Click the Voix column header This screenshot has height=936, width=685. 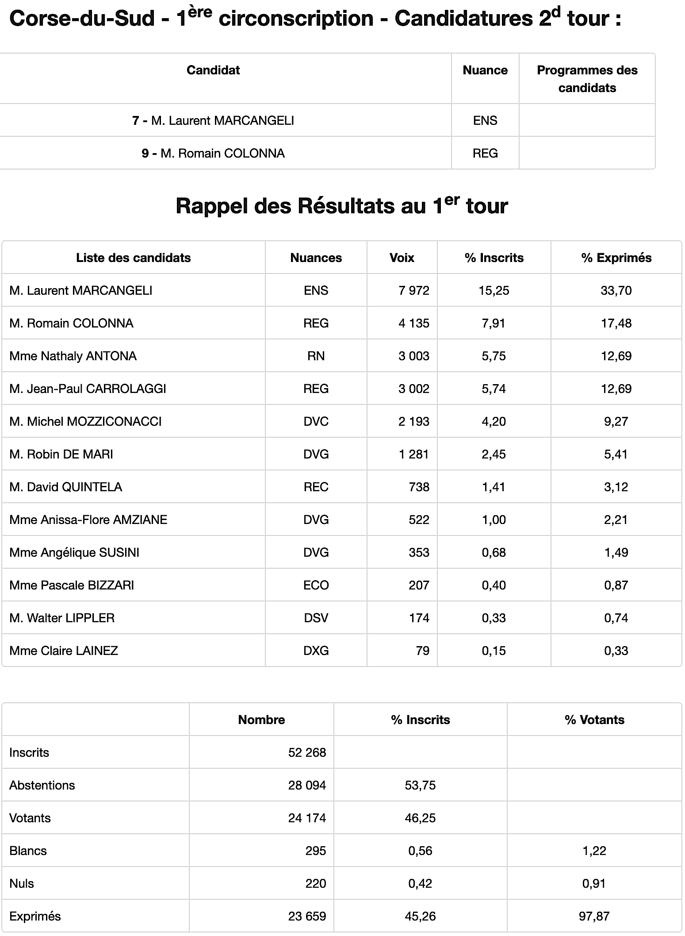(x=402, y=258)
